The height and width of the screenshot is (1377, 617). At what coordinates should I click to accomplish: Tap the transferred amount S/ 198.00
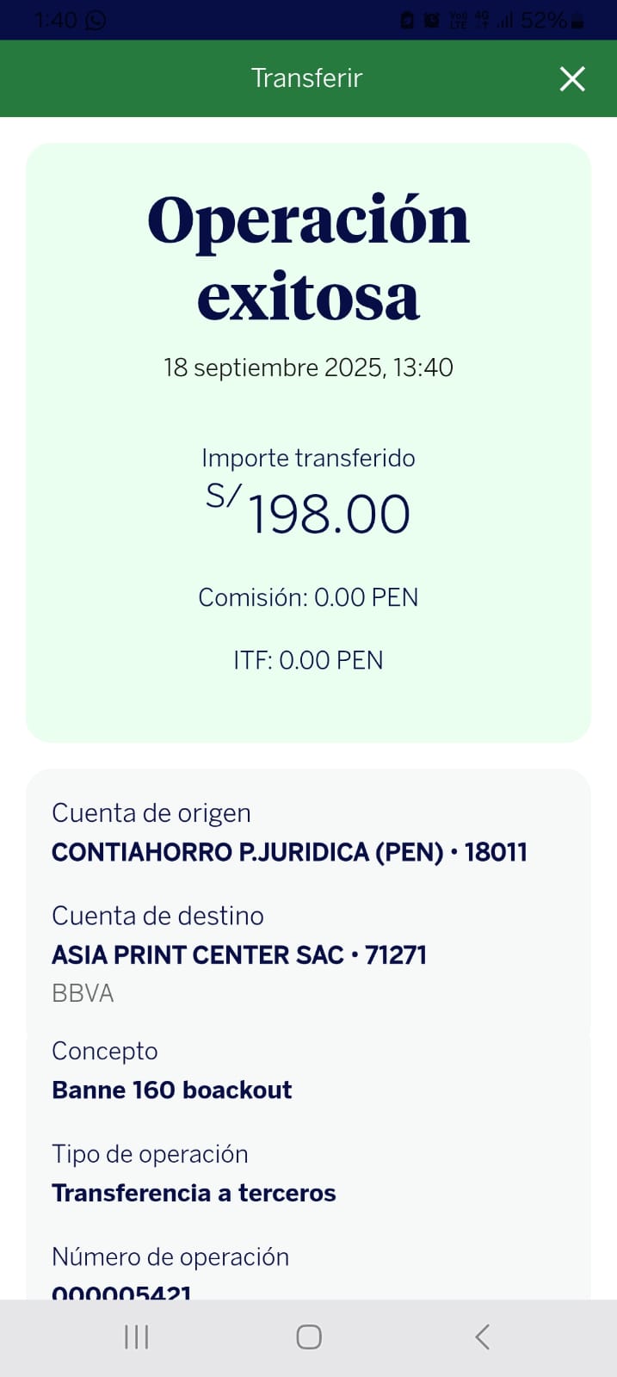point(308,514)
